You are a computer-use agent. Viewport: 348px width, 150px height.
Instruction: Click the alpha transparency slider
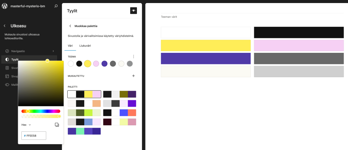(x=41, y=116)
